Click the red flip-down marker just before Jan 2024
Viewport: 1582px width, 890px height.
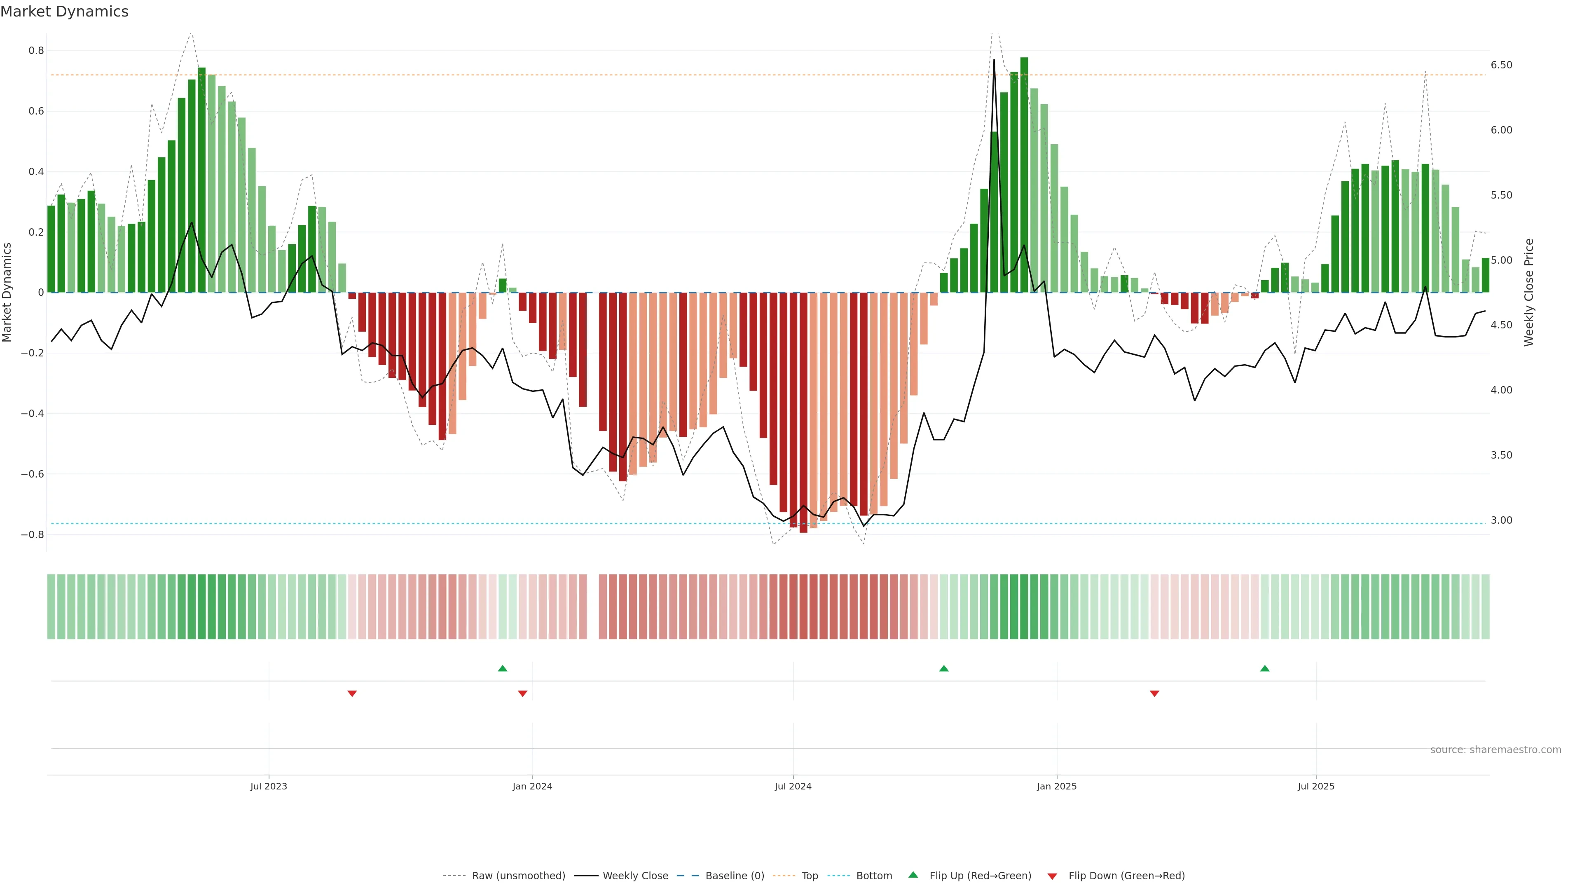523,693
